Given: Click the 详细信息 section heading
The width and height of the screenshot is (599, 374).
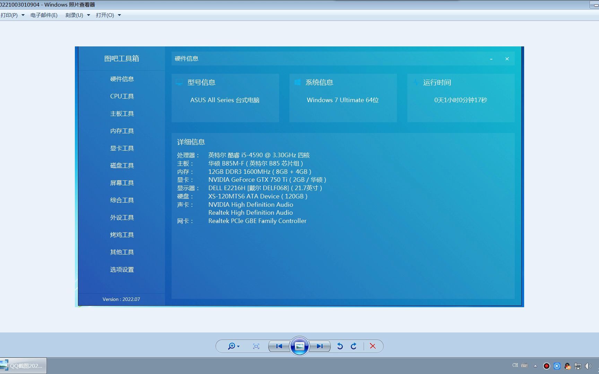Looking at the screenshot, I should coord(191,142).
